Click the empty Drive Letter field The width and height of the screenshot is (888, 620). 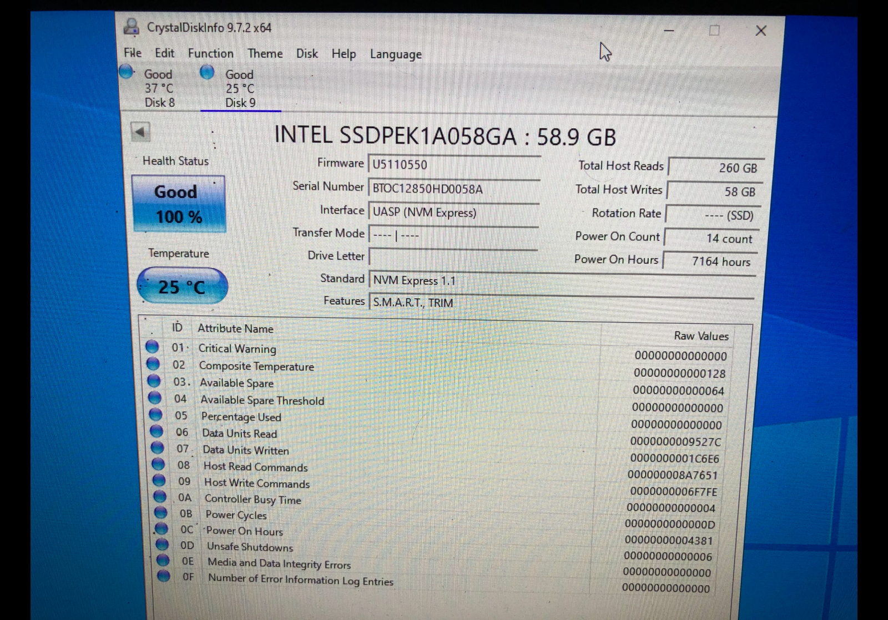pyautogui.click(x=453, y=258)
